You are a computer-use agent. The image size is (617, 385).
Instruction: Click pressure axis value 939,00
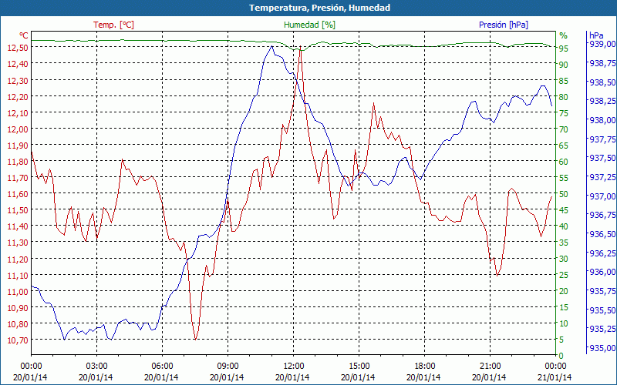point(602,43)
